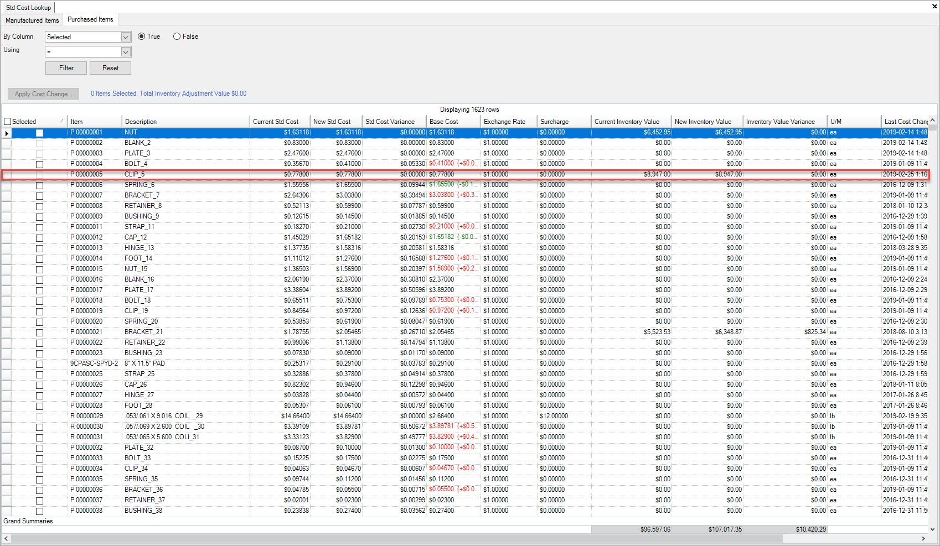The width and height of the screenshot is (940, 546).
Task: Click grand summary total $107,017.35
Action: coord(725,529)
